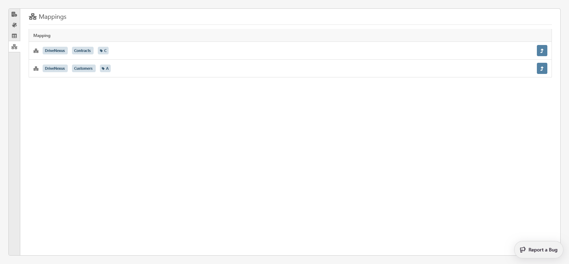Click the Mappings page title text
Viewport: 569px width, 264px height.
52,17
